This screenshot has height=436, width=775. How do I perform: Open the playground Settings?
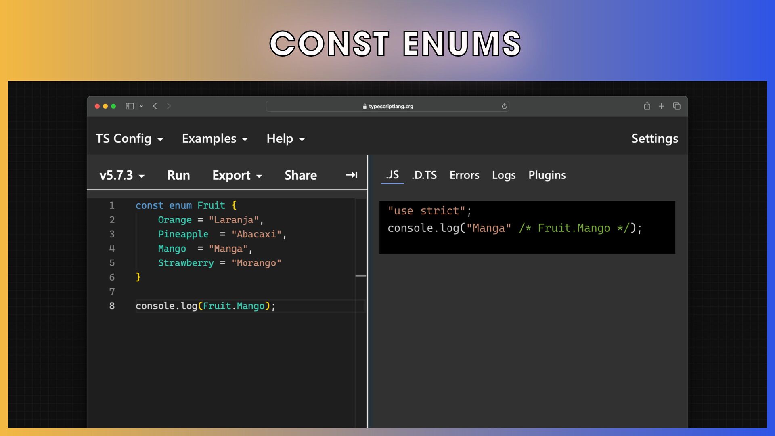tap(655, 138)
